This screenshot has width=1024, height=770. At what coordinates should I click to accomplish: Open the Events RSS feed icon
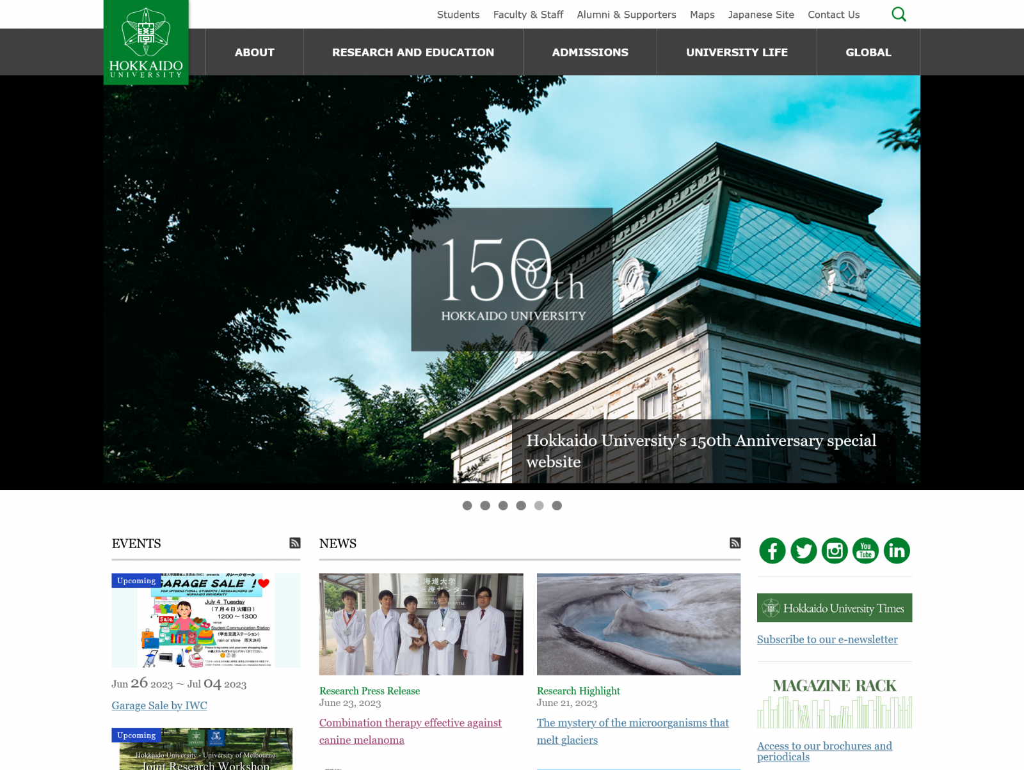click(x=295, y=543)
